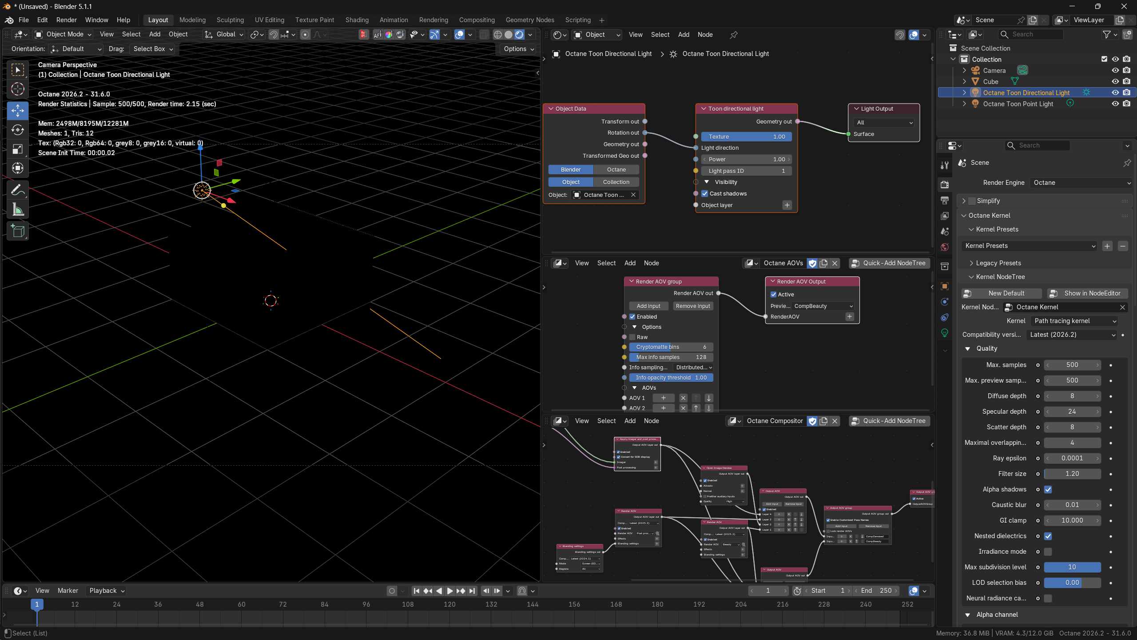Remove the Kernel Preset
The width and height of the screenshot is (1137, 640).
(x=1123, y=246)
